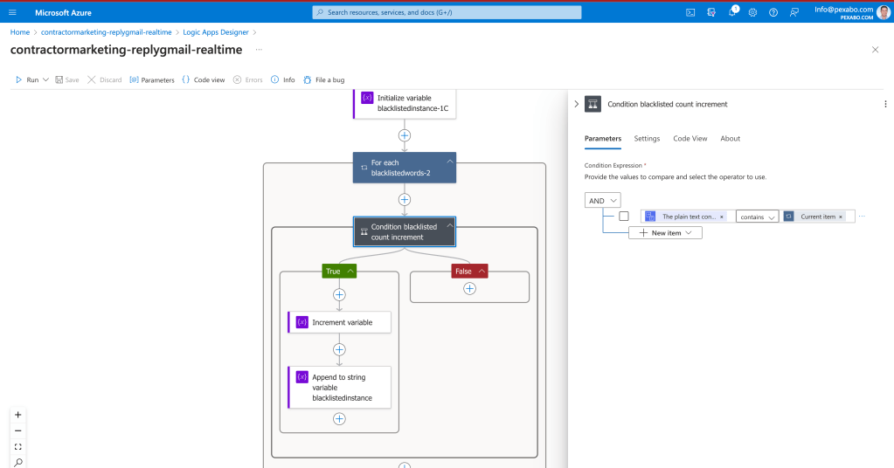This screenshot has height=468, width=894.
Task: Remove 'The plain text con...' token
Action: [722, 217]
